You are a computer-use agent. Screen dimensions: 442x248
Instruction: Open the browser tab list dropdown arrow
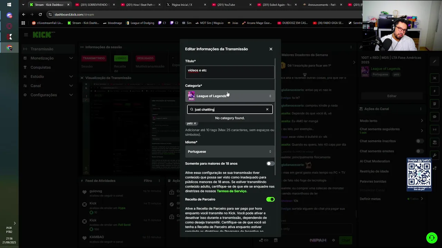(23, 5)
